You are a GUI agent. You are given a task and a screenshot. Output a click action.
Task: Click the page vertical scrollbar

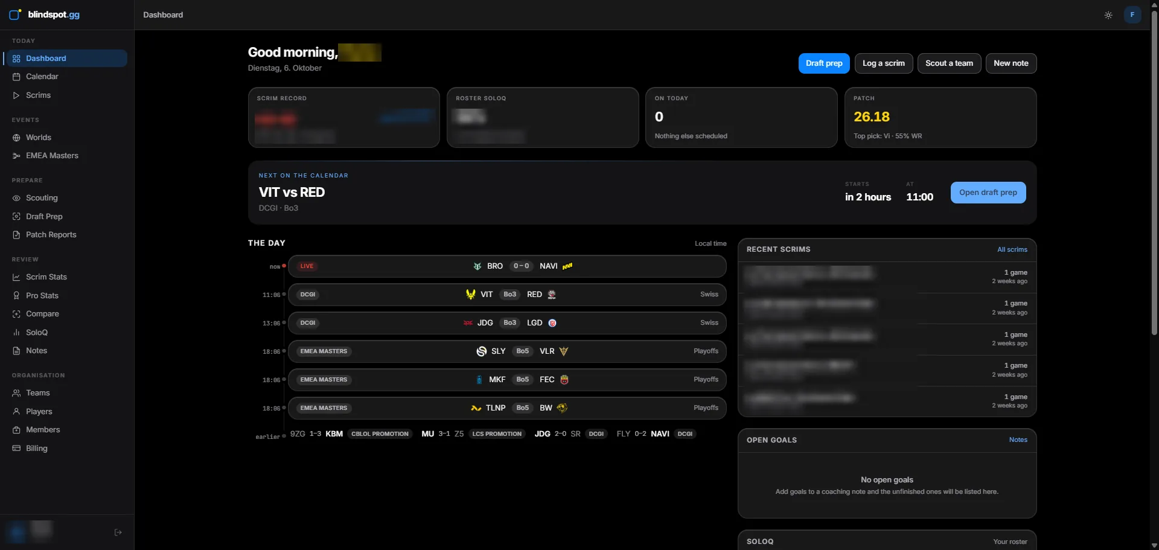pyautogui.click(x=1154, y=172)
